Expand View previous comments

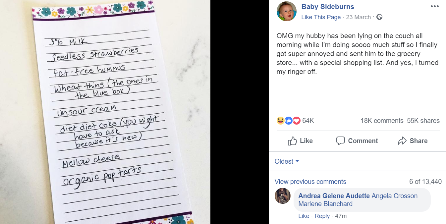click(x=310, y=182)
